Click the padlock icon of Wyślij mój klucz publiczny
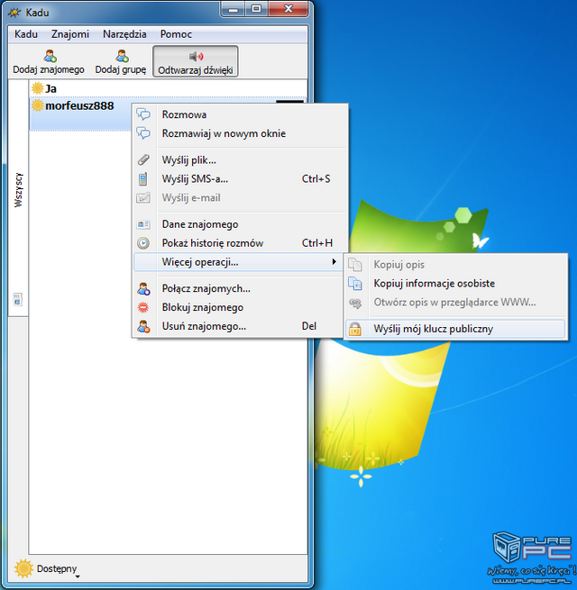 click(x=355, y=329)
